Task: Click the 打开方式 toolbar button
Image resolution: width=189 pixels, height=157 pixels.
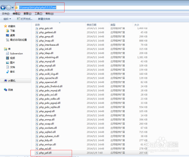Action: (25, 19)
